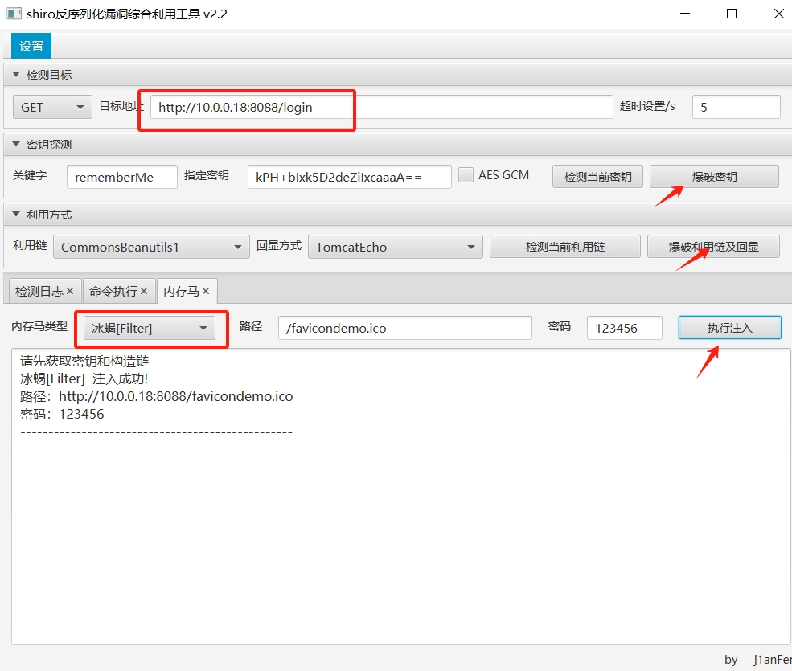Minimize the shiro tool window
Viewport: 792px width, 671px height.
(685, 14)
